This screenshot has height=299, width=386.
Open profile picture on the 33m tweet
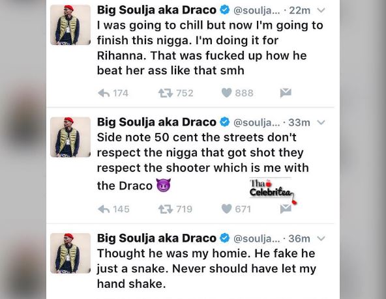(x=70, y=137)
